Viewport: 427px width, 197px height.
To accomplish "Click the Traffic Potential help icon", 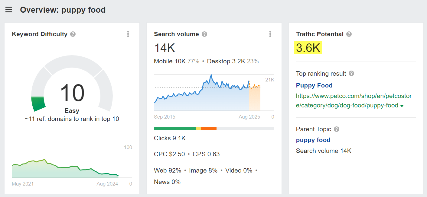I will 349,34.
